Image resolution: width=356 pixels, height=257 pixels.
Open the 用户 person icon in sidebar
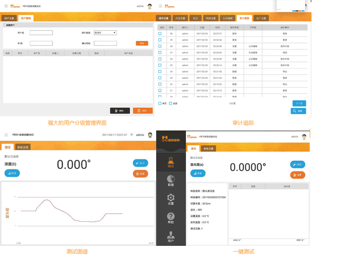[171, 237]
